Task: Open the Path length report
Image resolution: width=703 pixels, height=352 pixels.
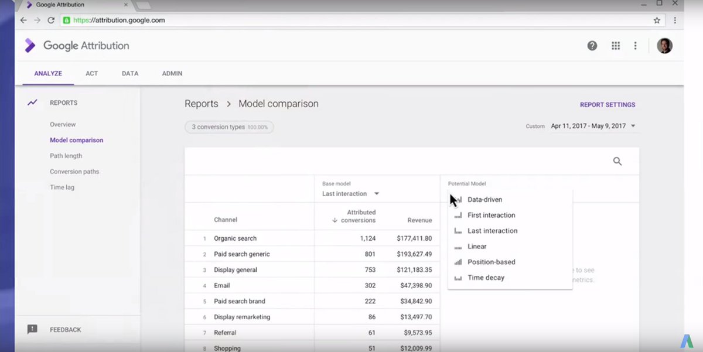Action: coord(66,156)
